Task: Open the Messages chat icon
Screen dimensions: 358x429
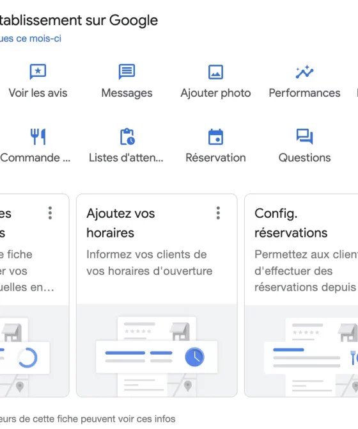Action: click(127, 72)
